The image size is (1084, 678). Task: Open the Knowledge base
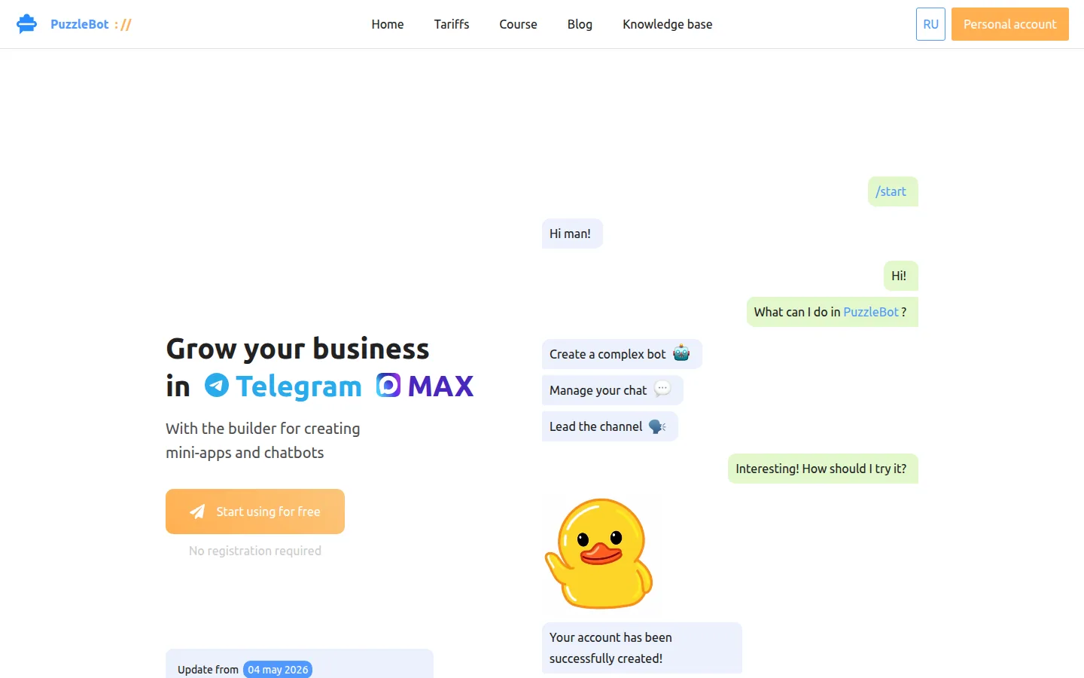668,24
